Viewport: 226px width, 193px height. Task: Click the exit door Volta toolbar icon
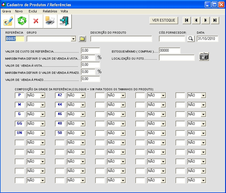coord(64,21)
